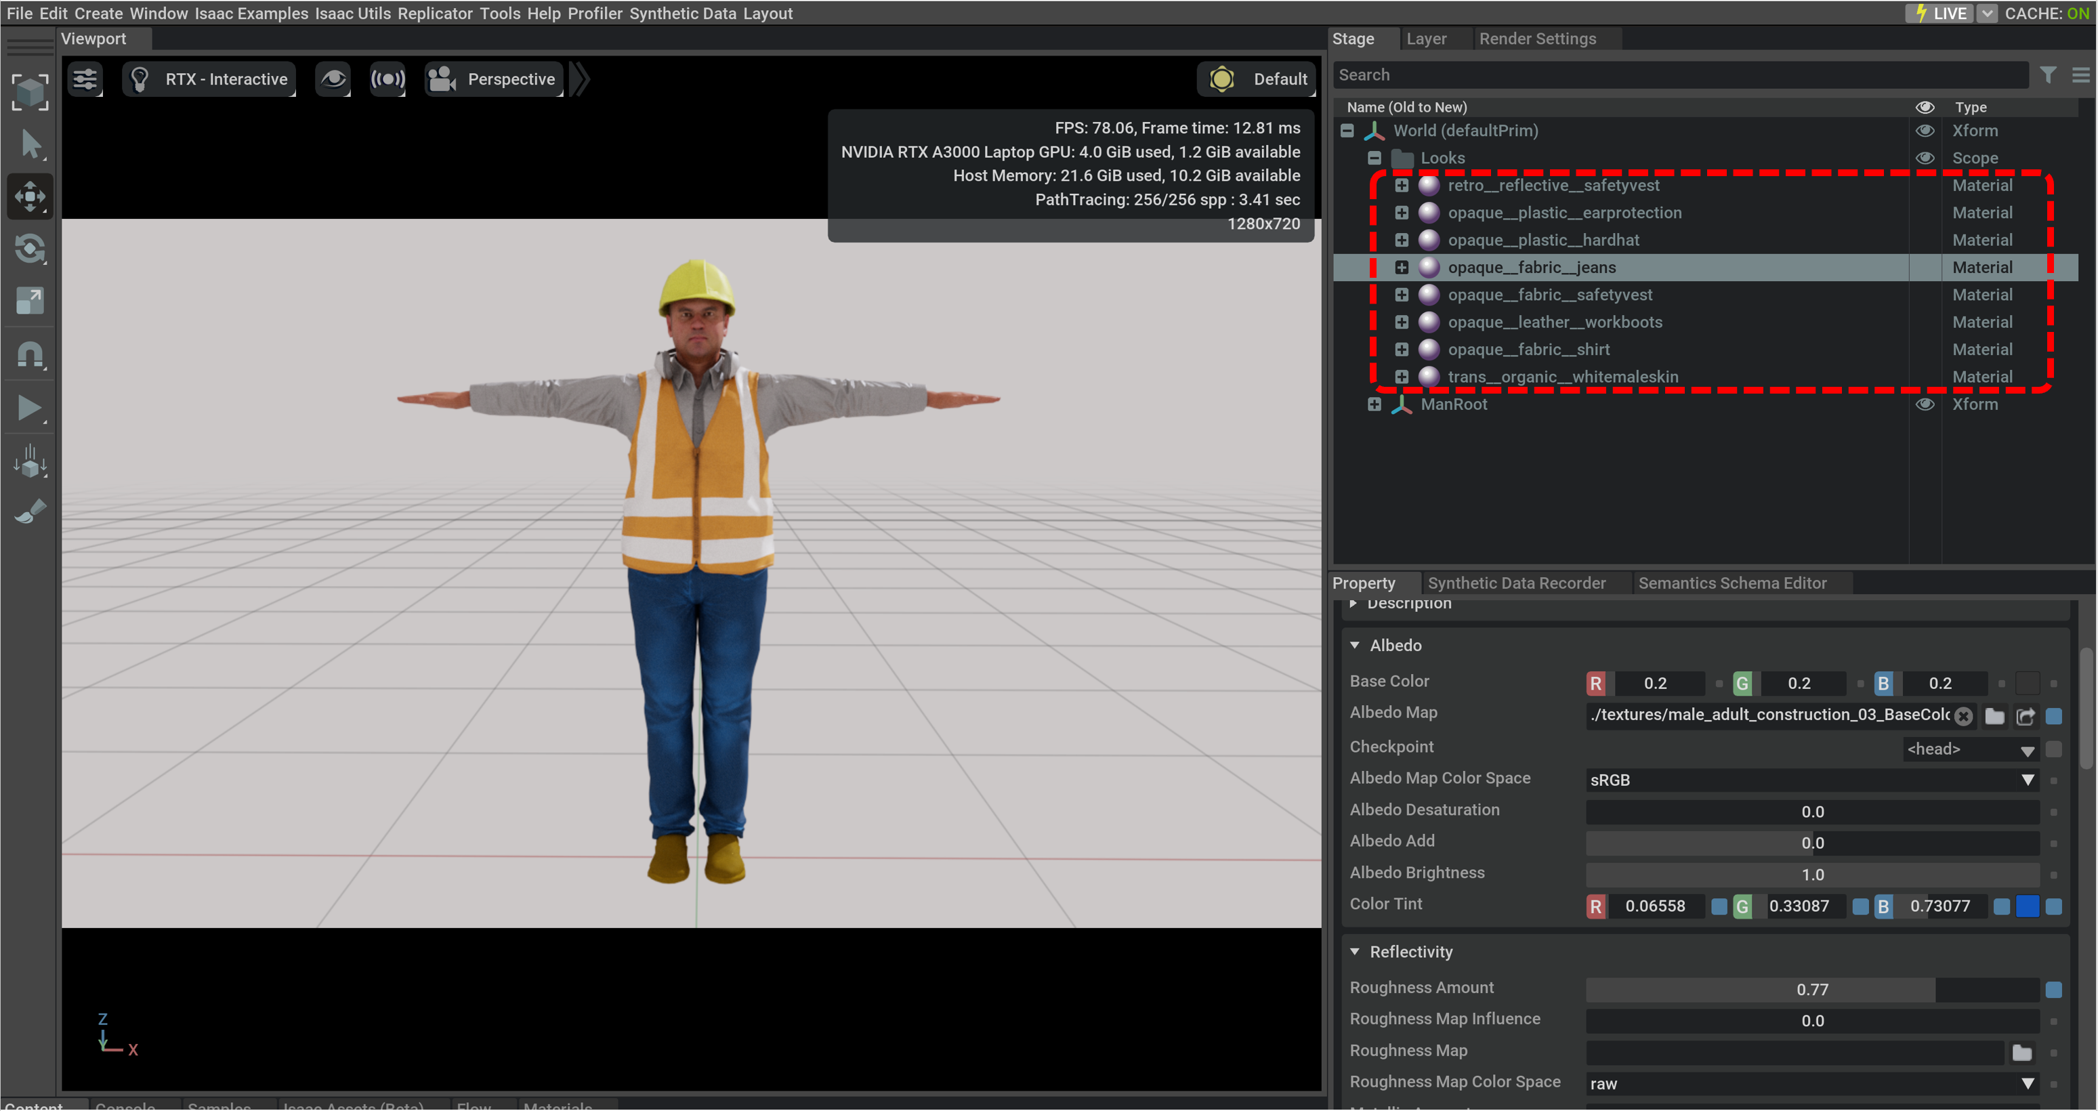Open the Replicator menu
The height and width of the screenshot is (1111, 2098).
pyautogui.click(x=435, y=13)
